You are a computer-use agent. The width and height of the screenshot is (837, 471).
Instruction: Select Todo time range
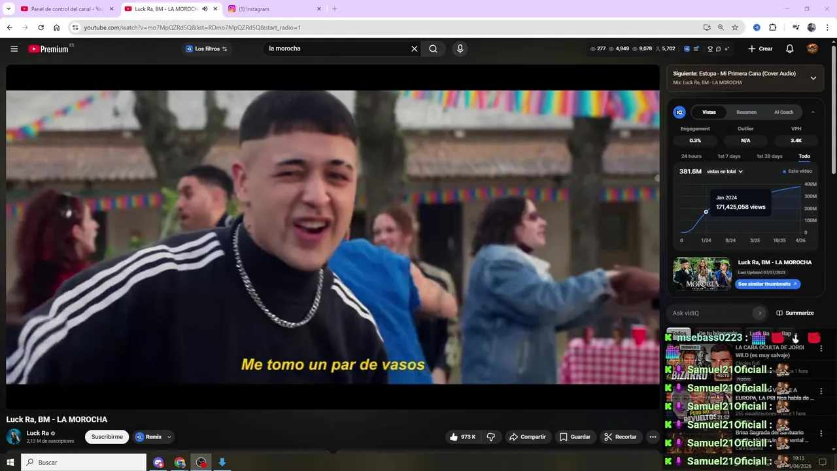click(804, 156)
